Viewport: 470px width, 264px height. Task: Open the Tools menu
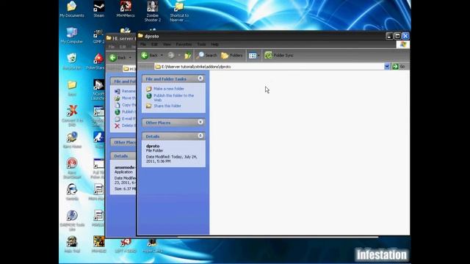201,44
